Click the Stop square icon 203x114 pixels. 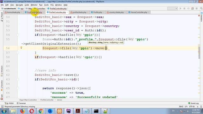pos(197,9)
